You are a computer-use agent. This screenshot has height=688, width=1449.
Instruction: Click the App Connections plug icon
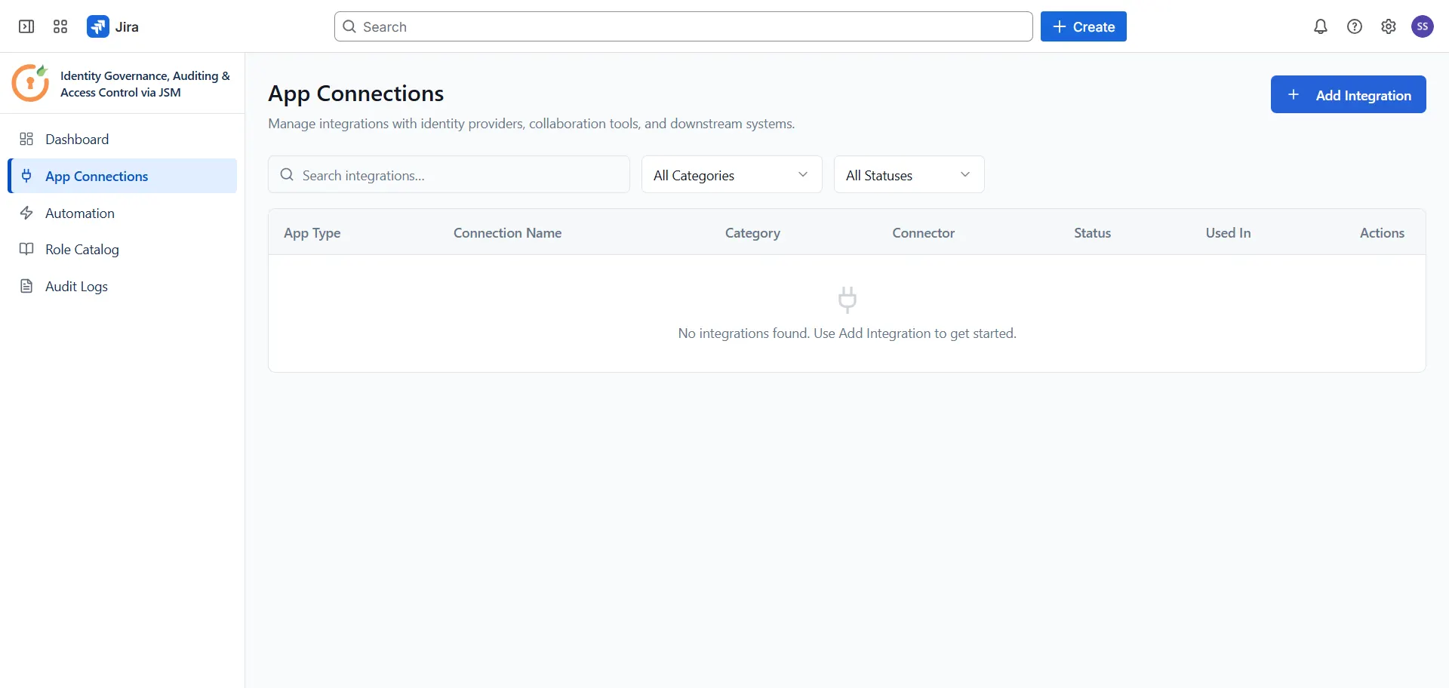pos(26,176)
